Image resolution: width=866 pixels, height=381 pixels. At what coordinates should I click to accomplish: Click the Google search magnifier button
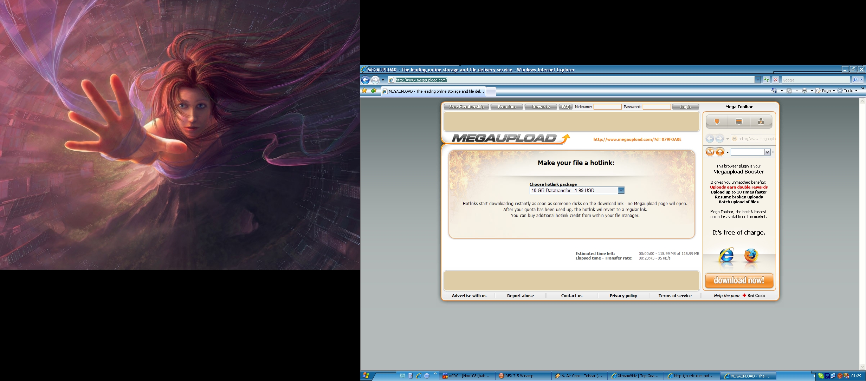pos(855,80)
